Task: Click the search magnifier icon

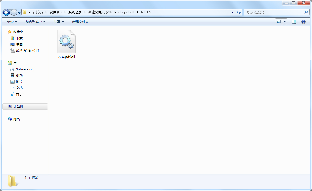Action: [x=306, y=12]
